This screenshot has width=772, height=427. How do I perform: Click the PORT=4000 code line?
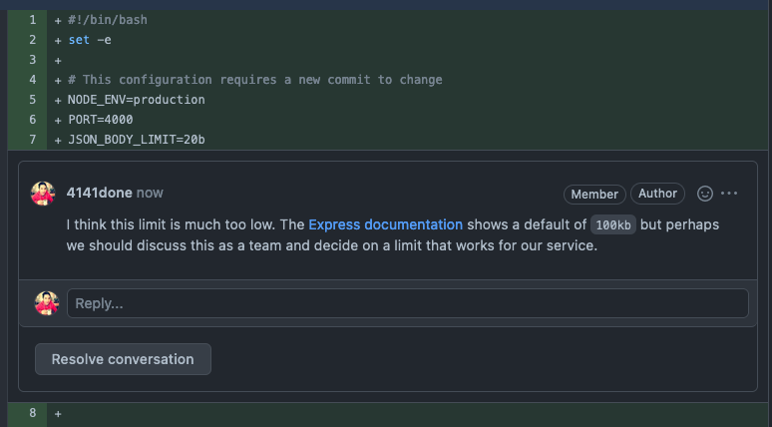[x=100, y=120]
